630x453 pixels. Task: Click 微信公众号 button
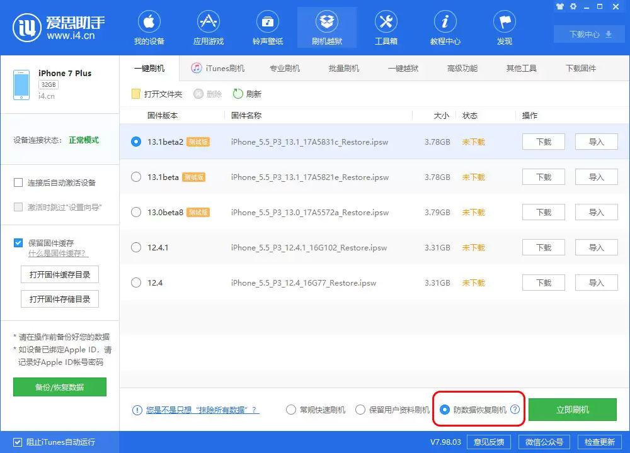(544, 442)
